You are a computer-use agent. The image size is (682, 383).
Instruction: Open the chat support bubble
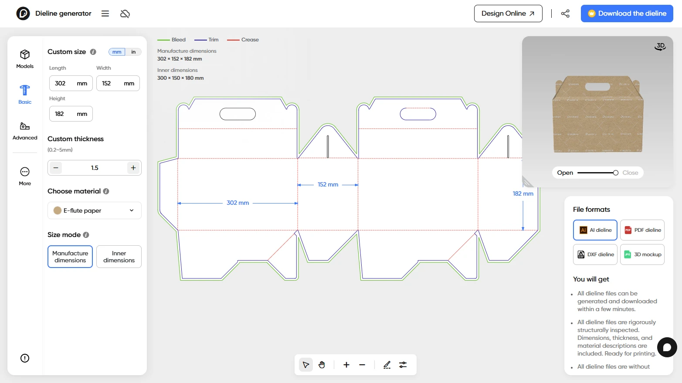[667, 347]
